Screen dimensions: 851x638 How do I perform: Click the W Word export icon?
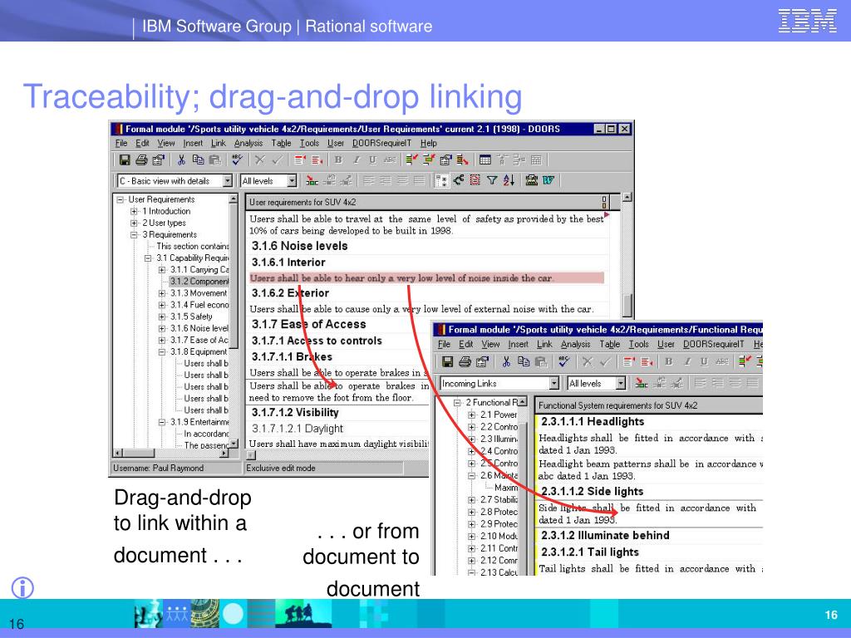[x=548, y=180]
